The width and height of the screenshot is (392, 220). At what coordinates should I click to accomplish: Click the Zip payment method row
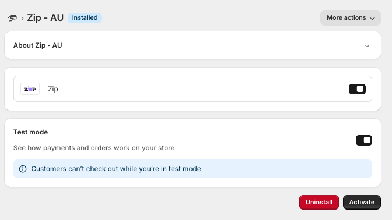click(x=192, y=89)
